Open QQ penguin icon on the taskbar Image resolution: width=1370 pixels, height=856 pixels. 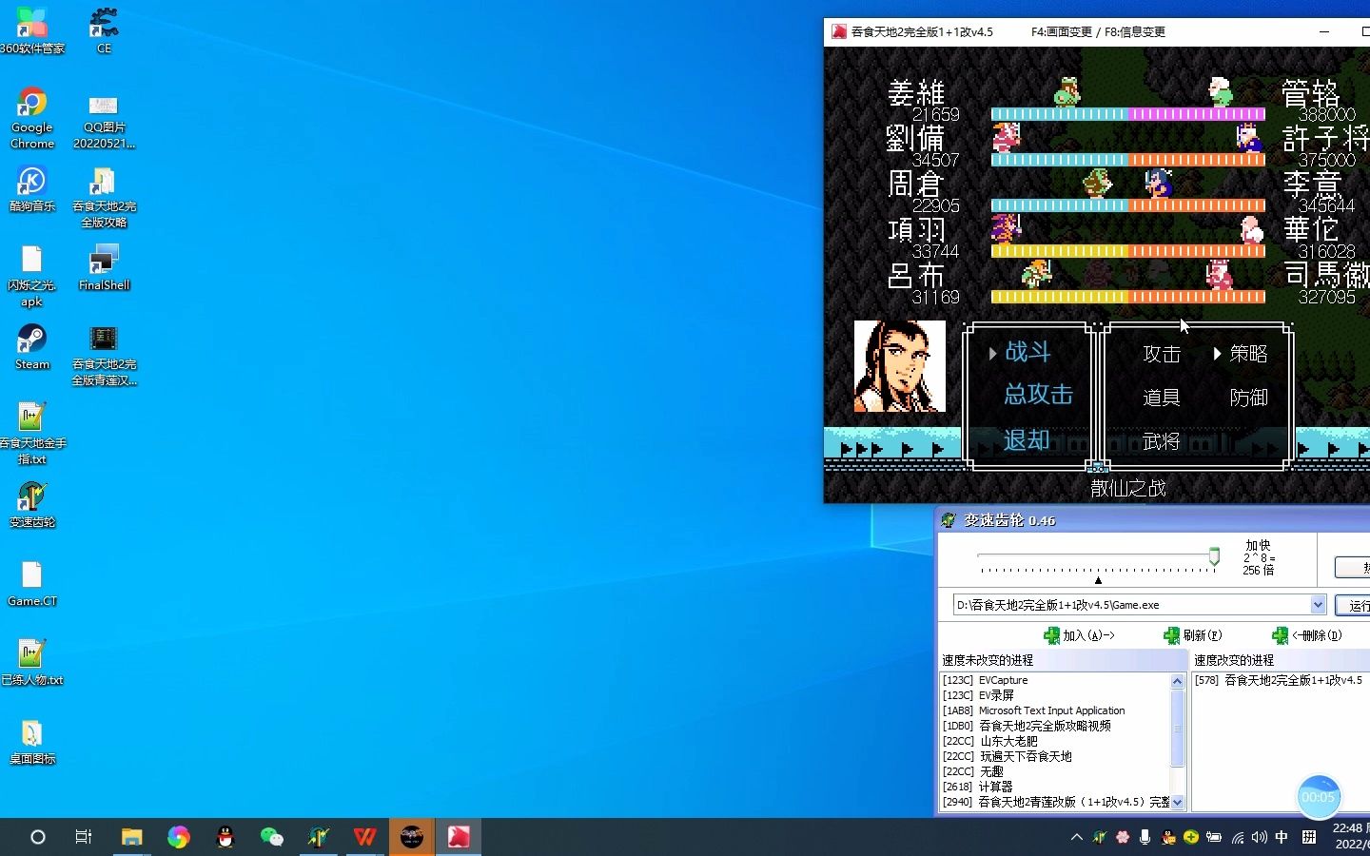(x=225, y=837)
